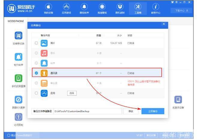Click the photos icon in the 照片 row
This screenshot has width=197, height=140.
(44, 43)
